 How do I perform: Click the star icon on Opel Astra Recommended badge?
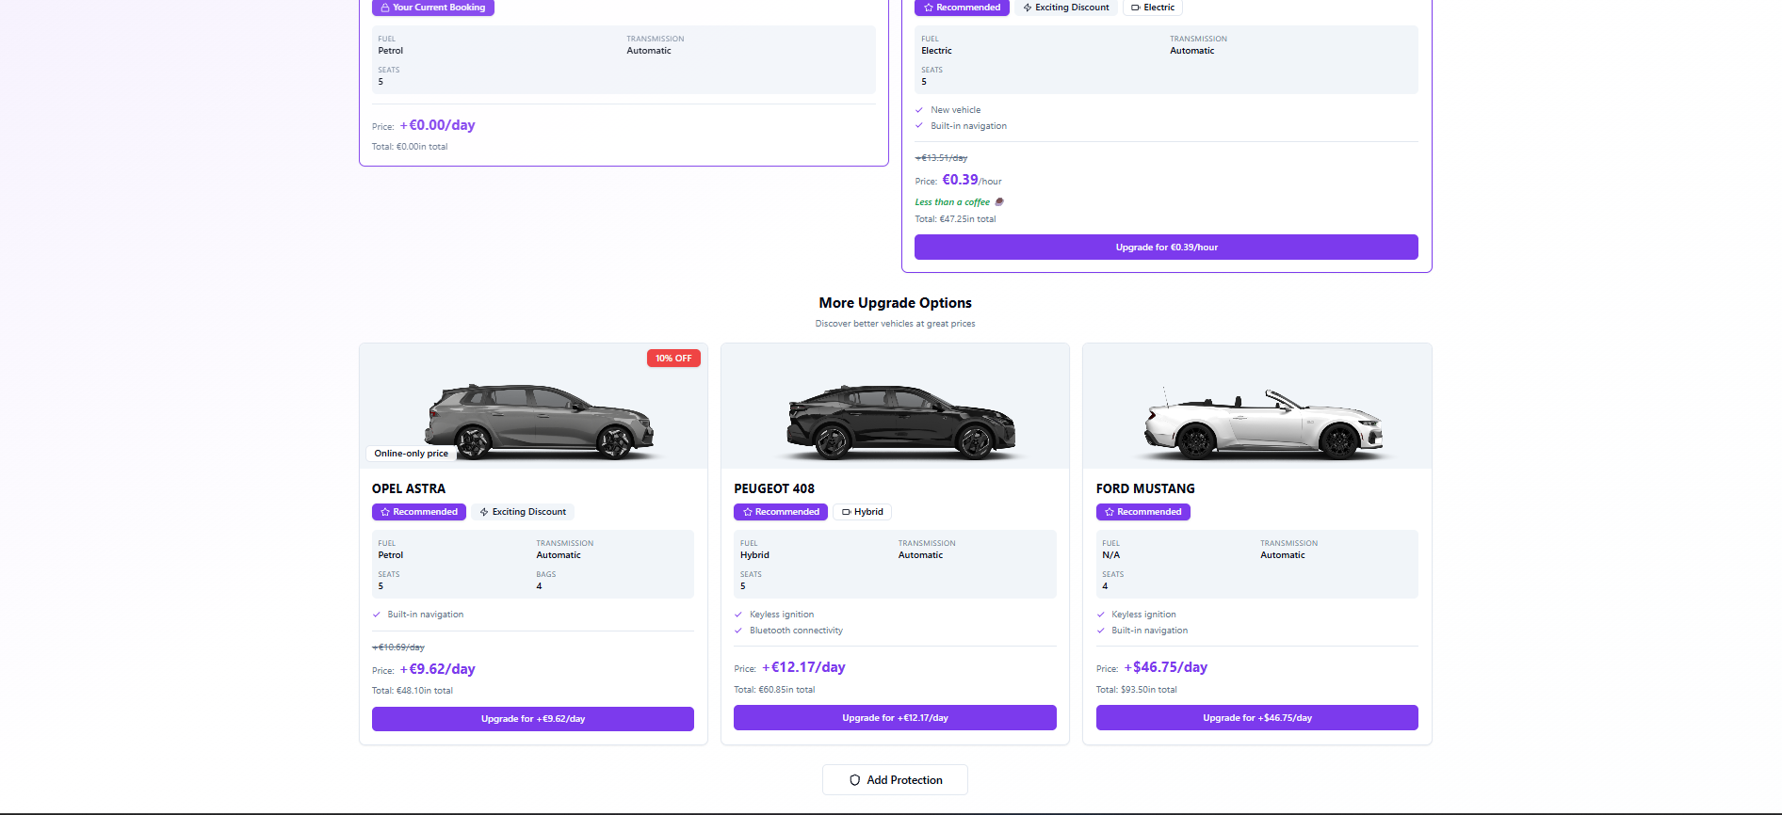(x=385, y=512)
